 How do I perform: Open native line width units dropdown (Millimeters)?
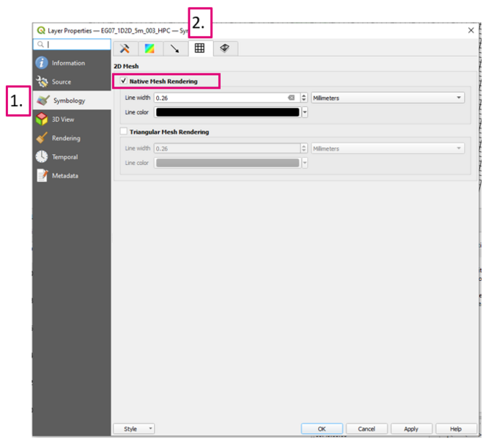click(x=387, y=98)
